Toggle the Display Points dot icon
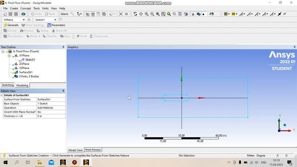This screenshot has width=297, height=167. [203, 14]
